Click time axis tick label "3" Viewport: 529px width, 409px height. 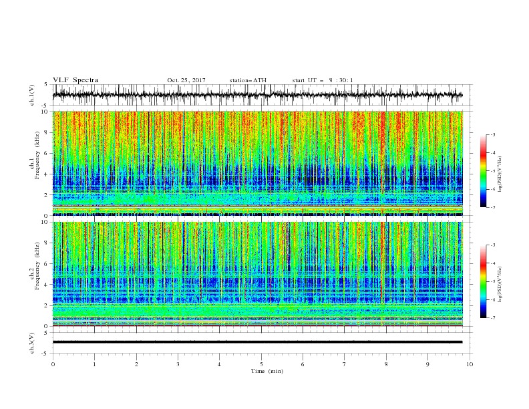coord(178,364)
